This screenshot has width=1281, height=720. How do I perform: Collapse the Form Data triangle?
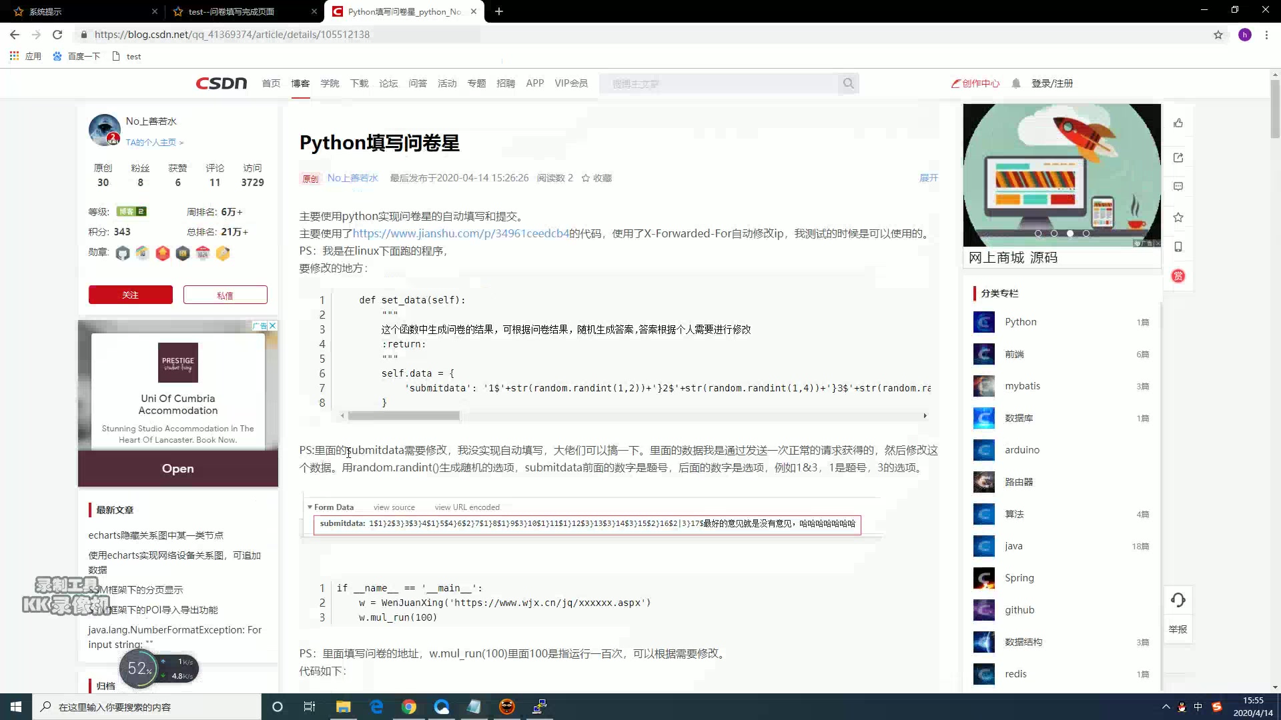(x=310, y=507)
